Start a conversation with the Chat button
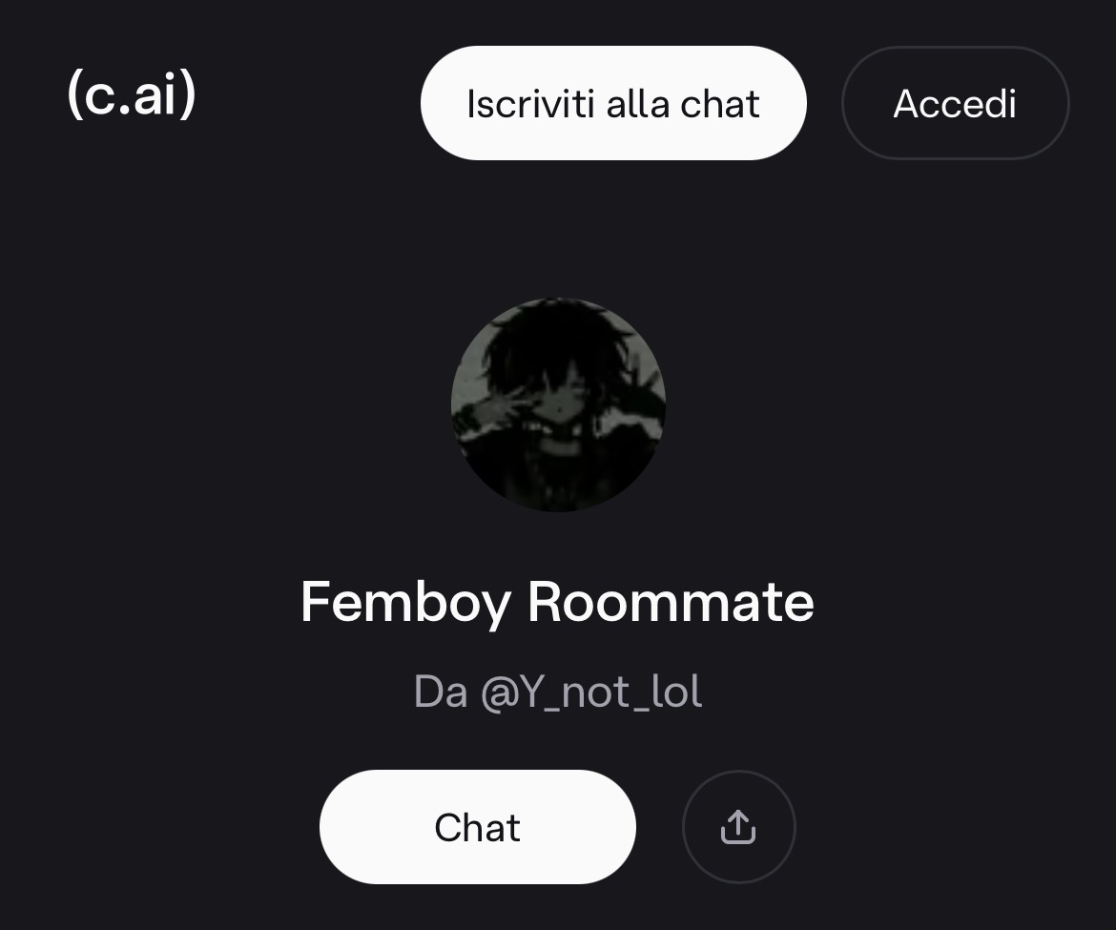The height and width of the screenshot is (930, 1116). [x=478, y=827]
